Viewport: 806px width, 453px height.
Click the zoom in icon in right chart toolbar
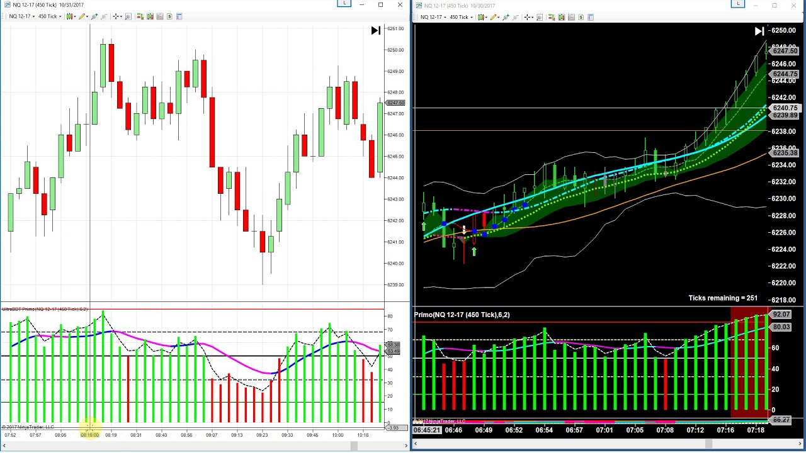pos(506,17)
